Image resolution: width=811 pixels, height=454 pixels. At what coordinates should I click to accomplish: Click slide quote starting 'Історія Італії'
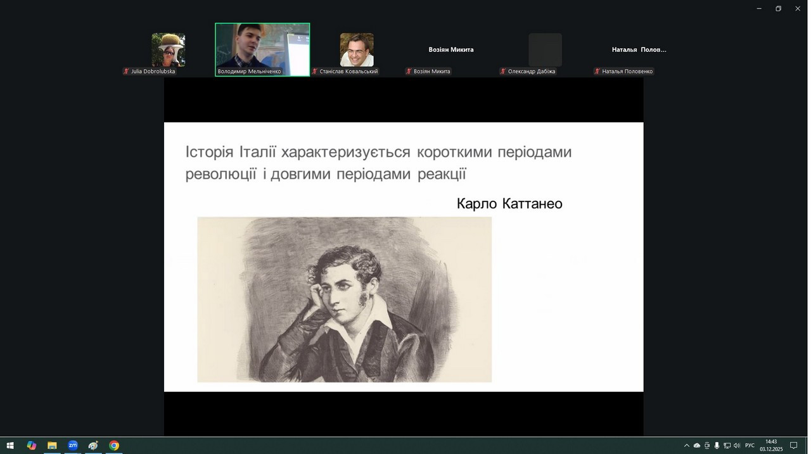point(378,163)
